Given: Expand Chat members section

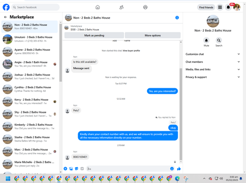Looking at the screenshot, I should point(213,62).
